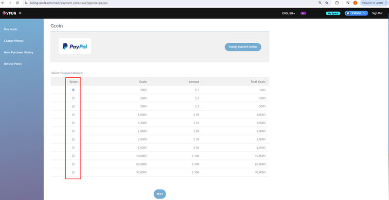389x200 pixels.
Task: Click the Select column header
Action: pyautogui.click(x=73, y=82)
